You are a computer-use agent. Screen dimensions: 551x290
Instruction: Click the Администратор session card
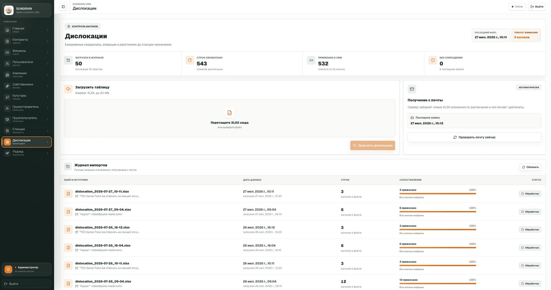click(x=27, y=269)
